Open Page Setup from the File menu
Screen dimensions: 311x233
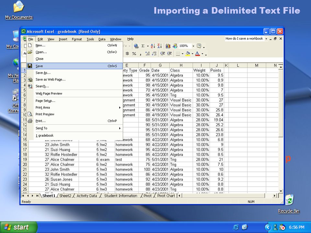(x=75, y=101)
